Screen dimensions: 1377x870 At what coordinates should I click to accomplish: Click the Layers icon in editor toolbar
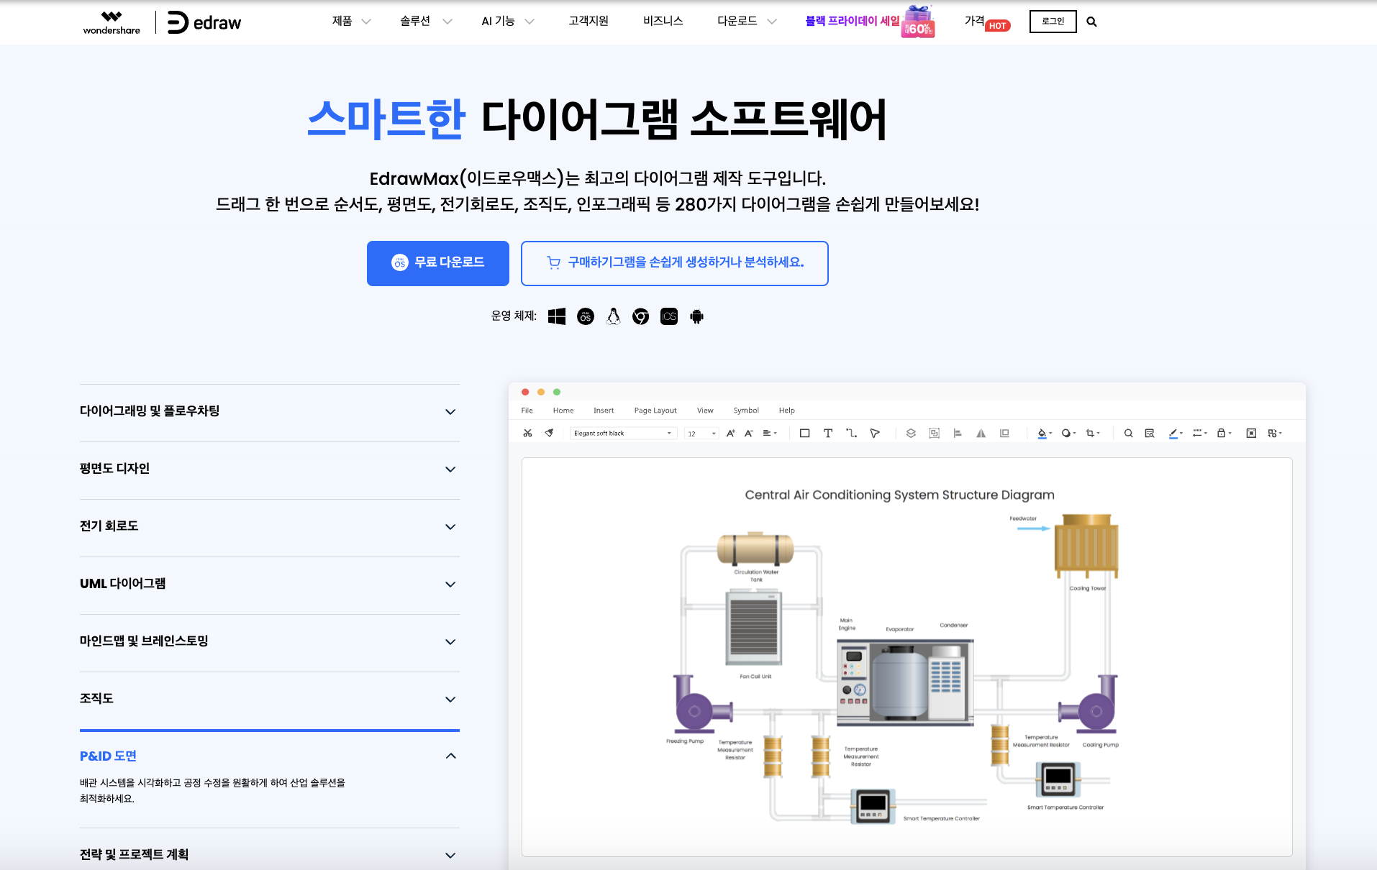click(x=911, y=433)
